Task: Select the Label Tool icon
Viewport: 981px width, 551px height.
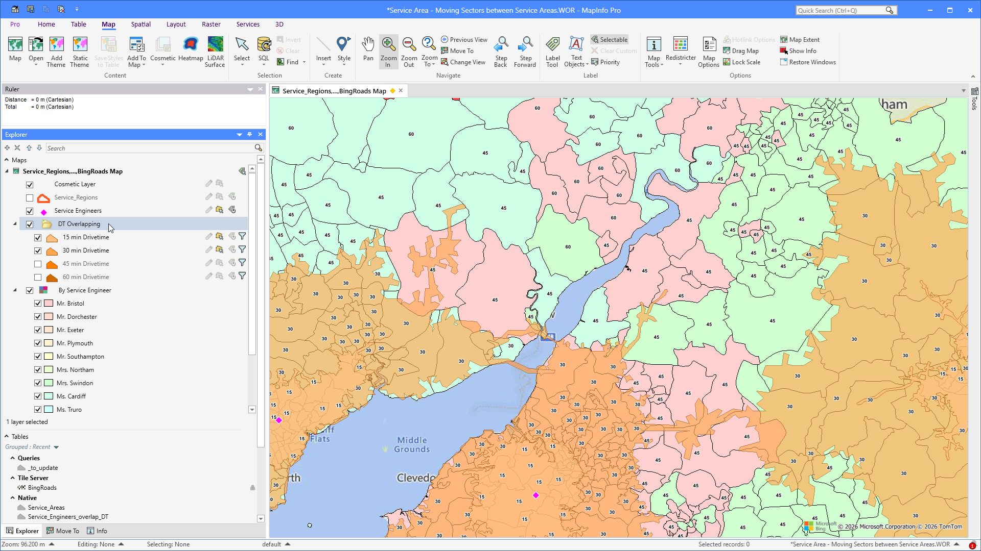Action: [552, 52]
